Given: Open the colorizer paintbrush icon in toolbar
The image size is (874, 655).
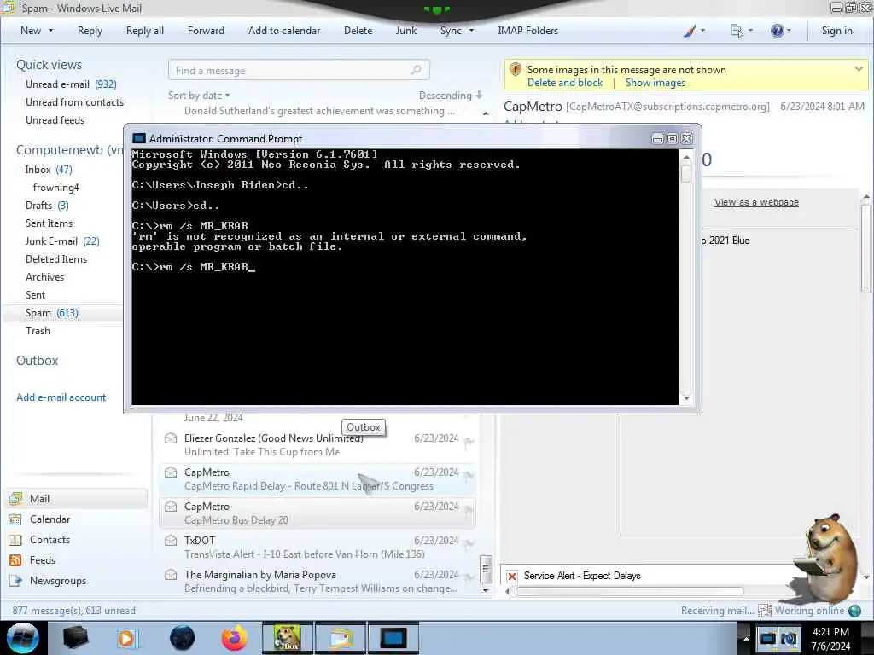Looking at the screenshot, I should click(x=690, y=31).
